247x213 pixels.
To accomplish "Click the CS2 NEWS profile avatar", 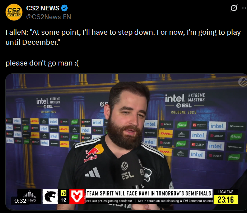I will [14, 12].
